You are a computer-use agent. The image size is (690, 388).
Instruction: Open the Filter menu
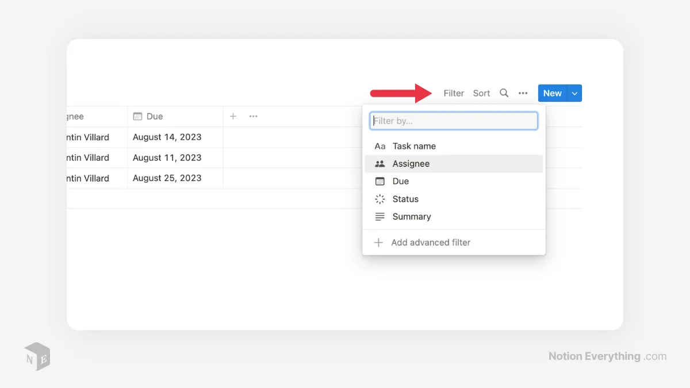(x=454, y=93)
